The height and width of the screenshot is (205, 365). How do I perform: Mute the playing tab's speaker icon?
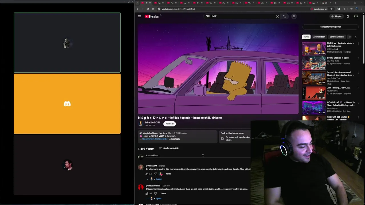point(146,3)
